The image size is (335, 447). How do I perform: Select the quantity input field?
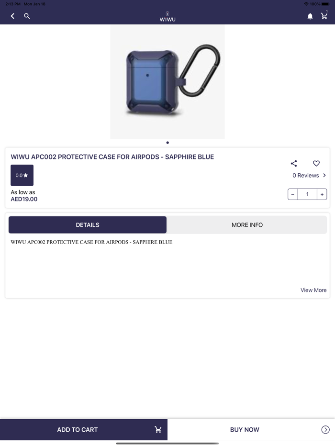[307, 194]
